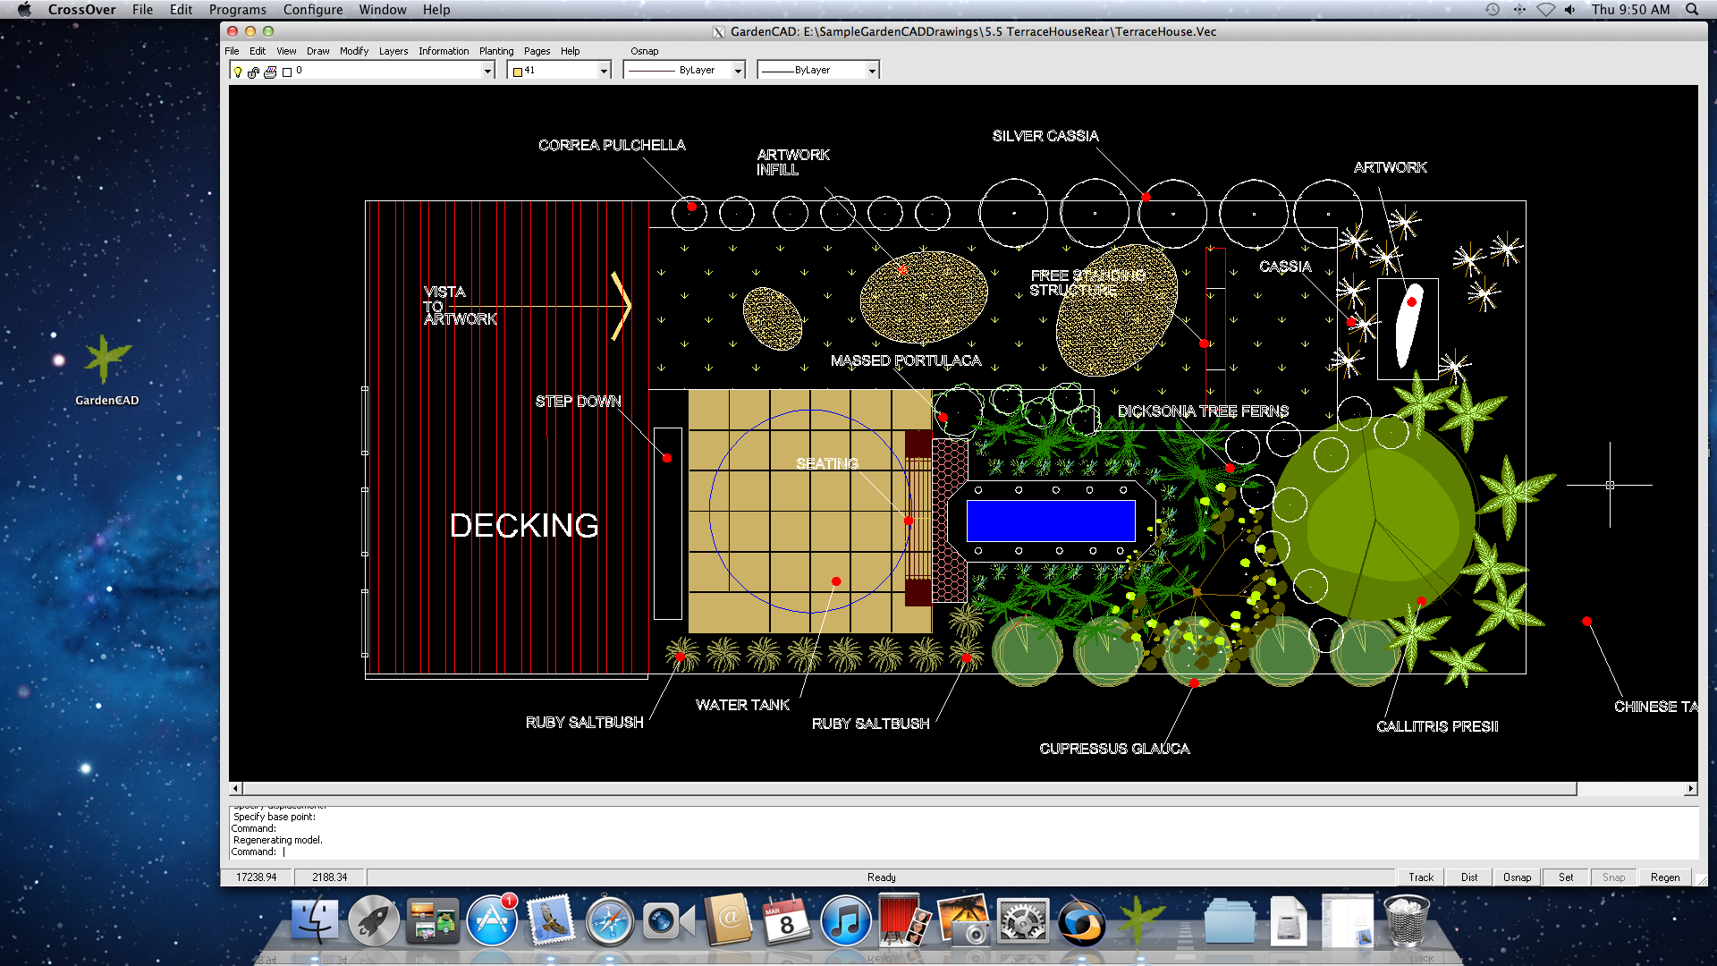Open iTunes from the Dock

pyautogui.click(x=847, y=921)
